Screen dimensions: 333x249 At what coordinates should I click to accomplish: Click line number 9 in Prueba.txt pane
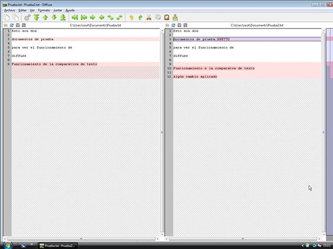tap(8, 64)
